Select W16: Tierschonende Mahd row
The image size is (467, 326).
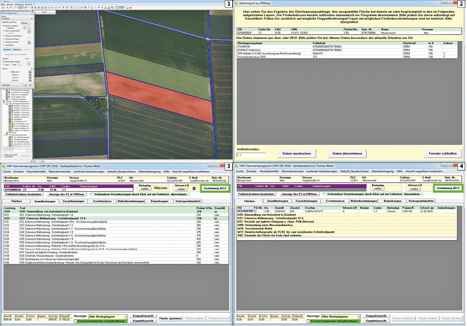pyautogui.click(x=347, y=228)
